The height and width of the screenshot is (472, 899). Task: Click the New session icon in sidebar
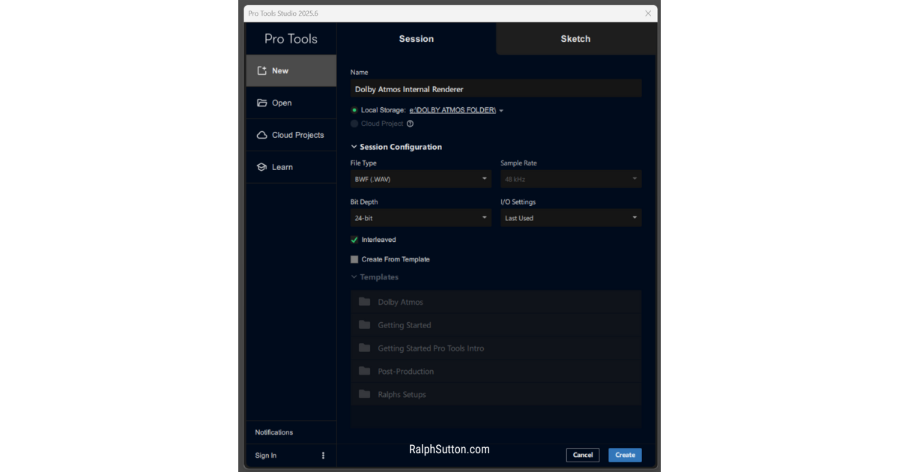[262, 70]
